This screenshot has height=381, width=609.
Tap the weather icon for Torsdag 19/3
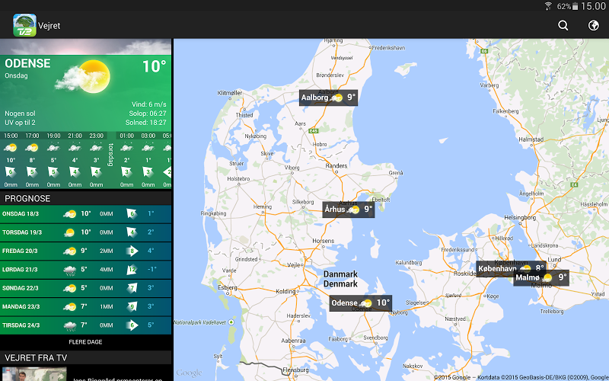click(x=70, y=233)
